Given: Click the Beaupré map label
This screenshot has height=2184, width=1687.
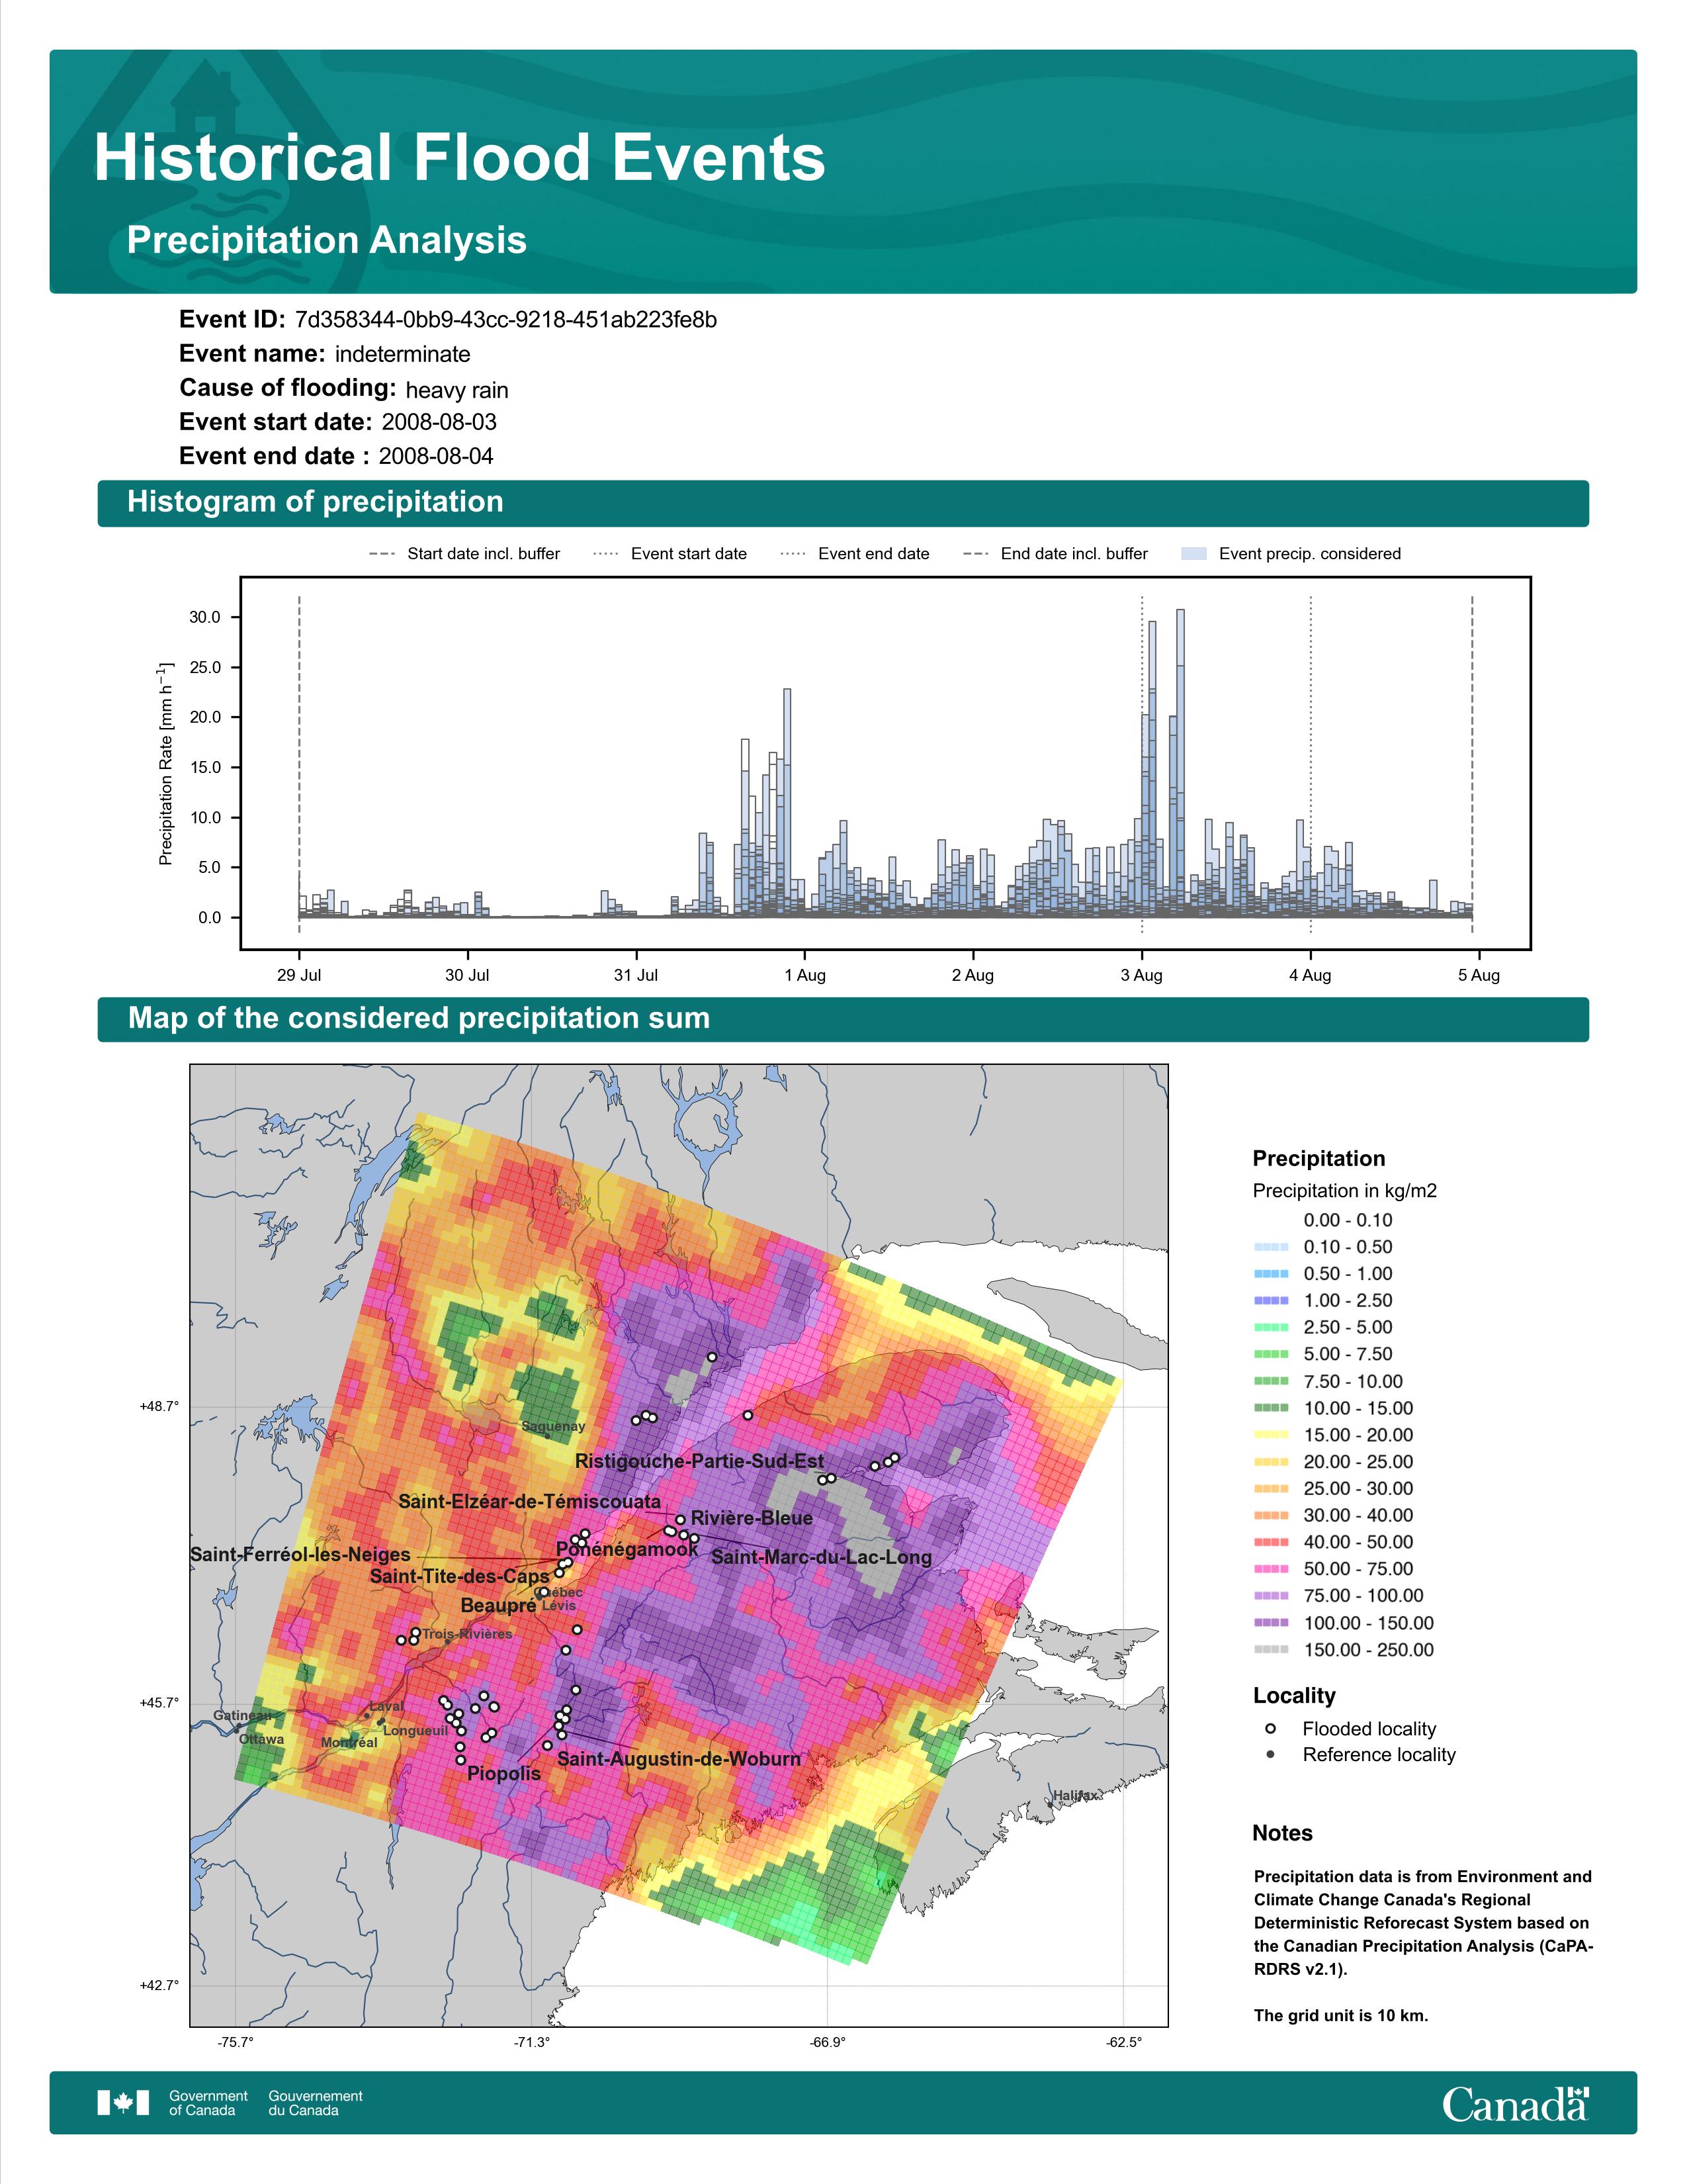Looking at the screenshot, I should click(499, 1605).
